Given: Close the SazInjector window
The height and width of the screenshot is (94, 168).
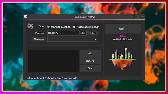Looking at the screenshot, I should pyautogui.click(x=142, y=17).
